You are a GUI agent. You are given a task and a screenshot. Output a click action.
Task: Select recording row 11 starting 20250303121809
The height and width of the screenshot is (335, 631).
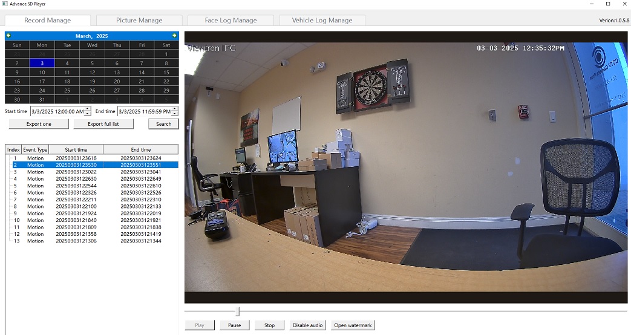click(x=92, y=227)
